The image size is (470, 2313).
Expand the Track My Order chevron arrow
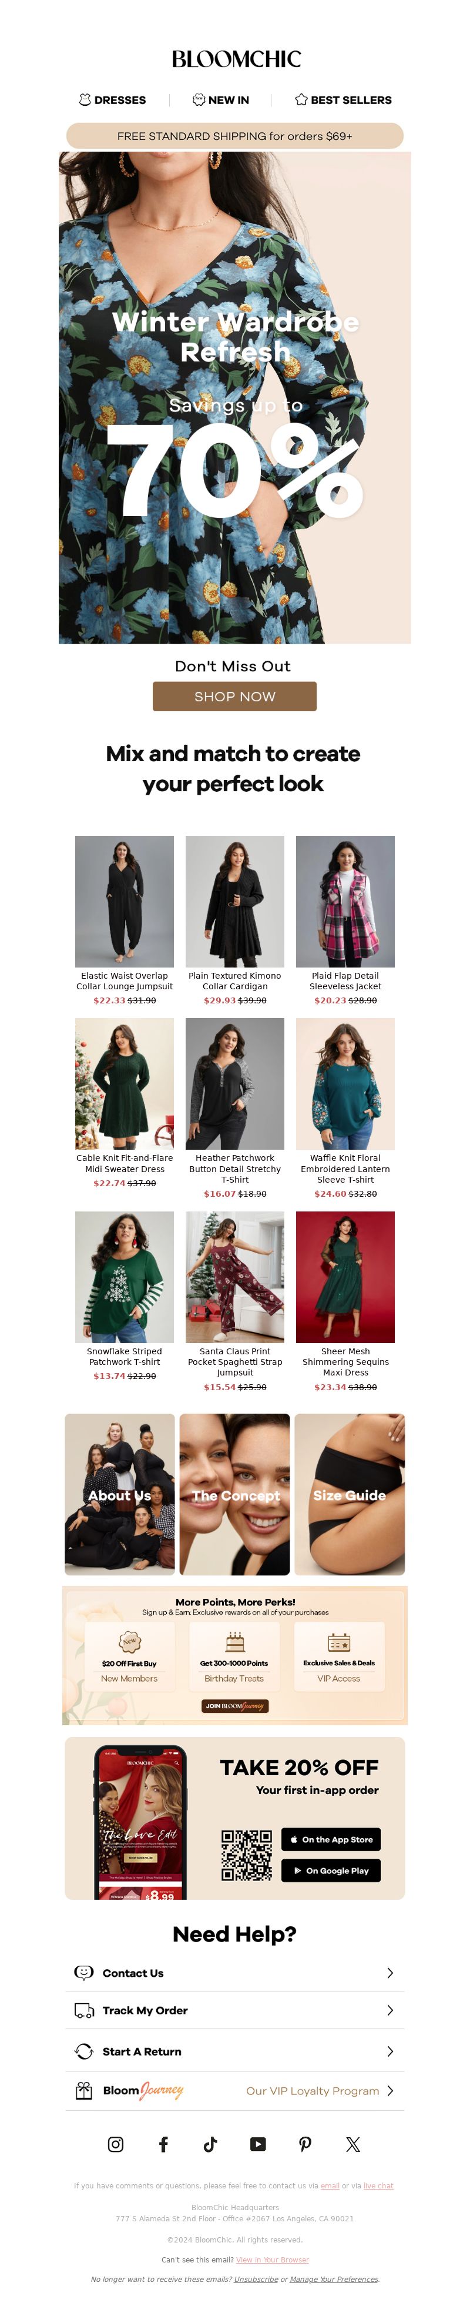point(390,2010)
